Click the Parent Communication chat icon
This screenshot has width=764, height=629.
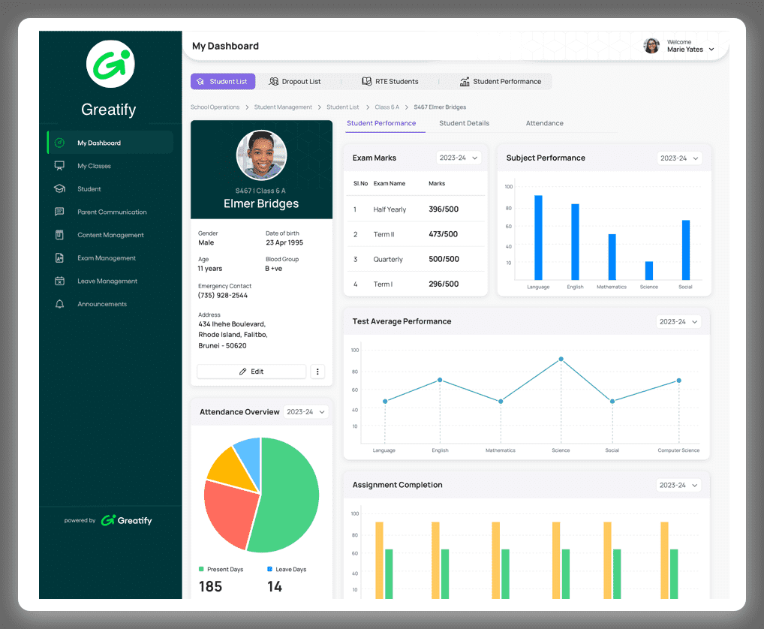[x=59, y=212]
